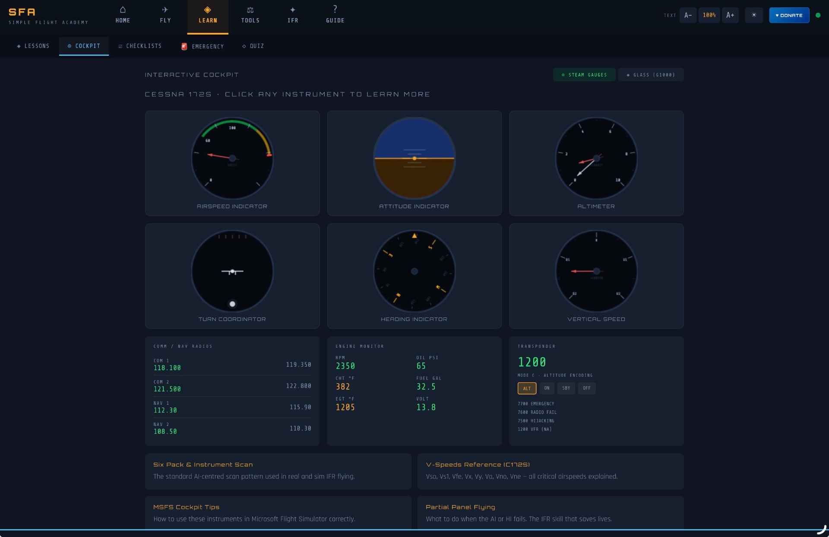Reset text size at 100% button

point(709,15)
